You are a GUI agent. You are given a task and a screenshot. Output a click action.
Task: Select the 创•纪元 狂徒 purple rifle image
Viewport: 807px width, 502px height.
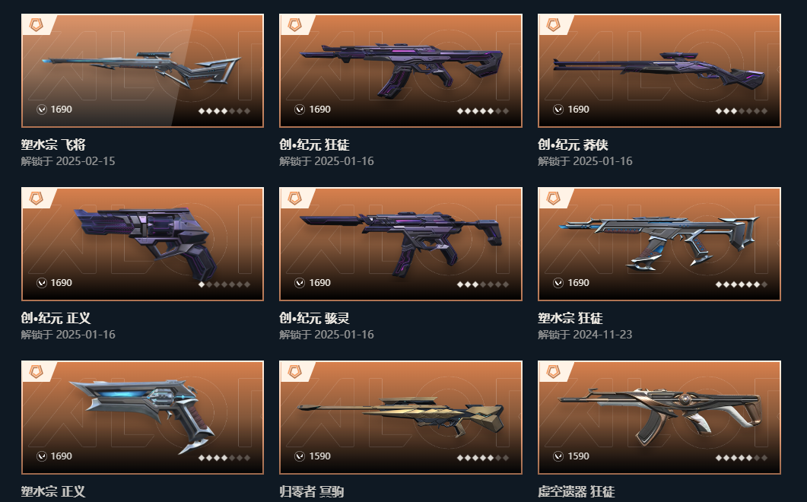tap(402, 69)
